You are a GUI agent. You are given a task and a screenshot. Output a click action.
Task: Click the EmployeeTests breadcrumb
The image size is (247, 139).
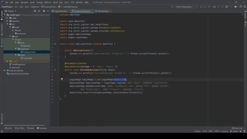click(49, 7)
